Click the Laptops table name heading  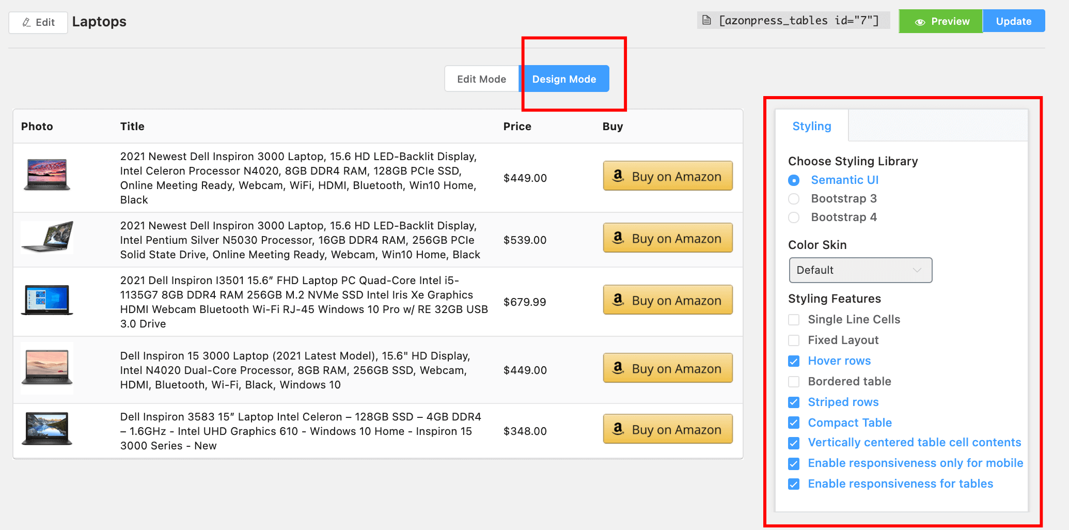click(x=99, y=22)
